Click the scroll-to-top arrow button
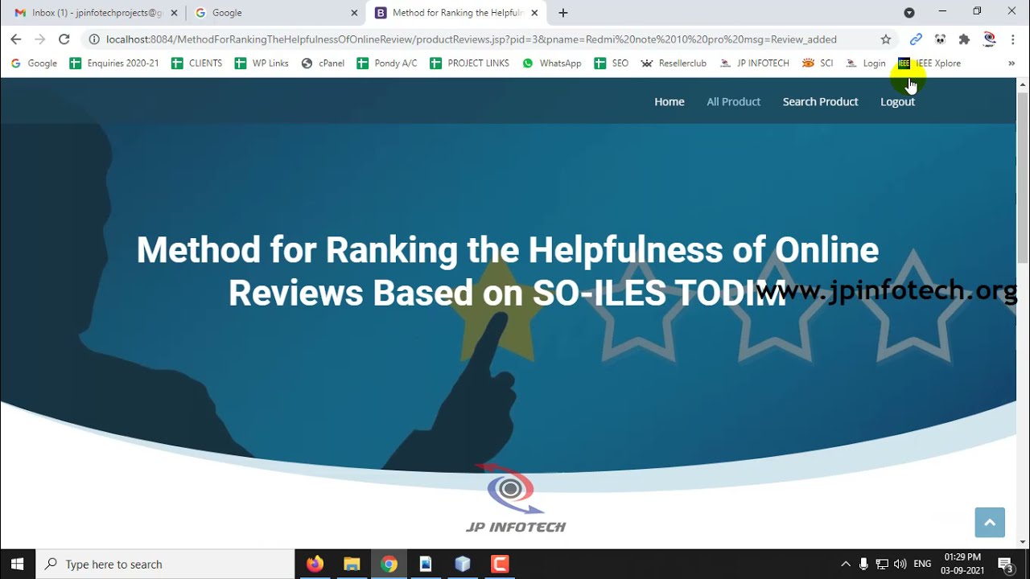 (x=990, y=523)
